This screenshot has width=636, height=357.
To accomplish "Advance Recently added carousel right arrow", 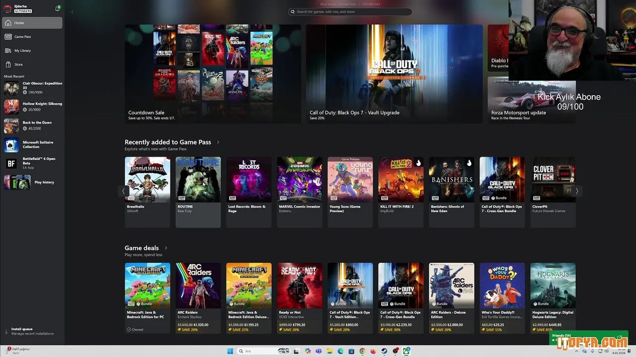I will pos(577,191).
